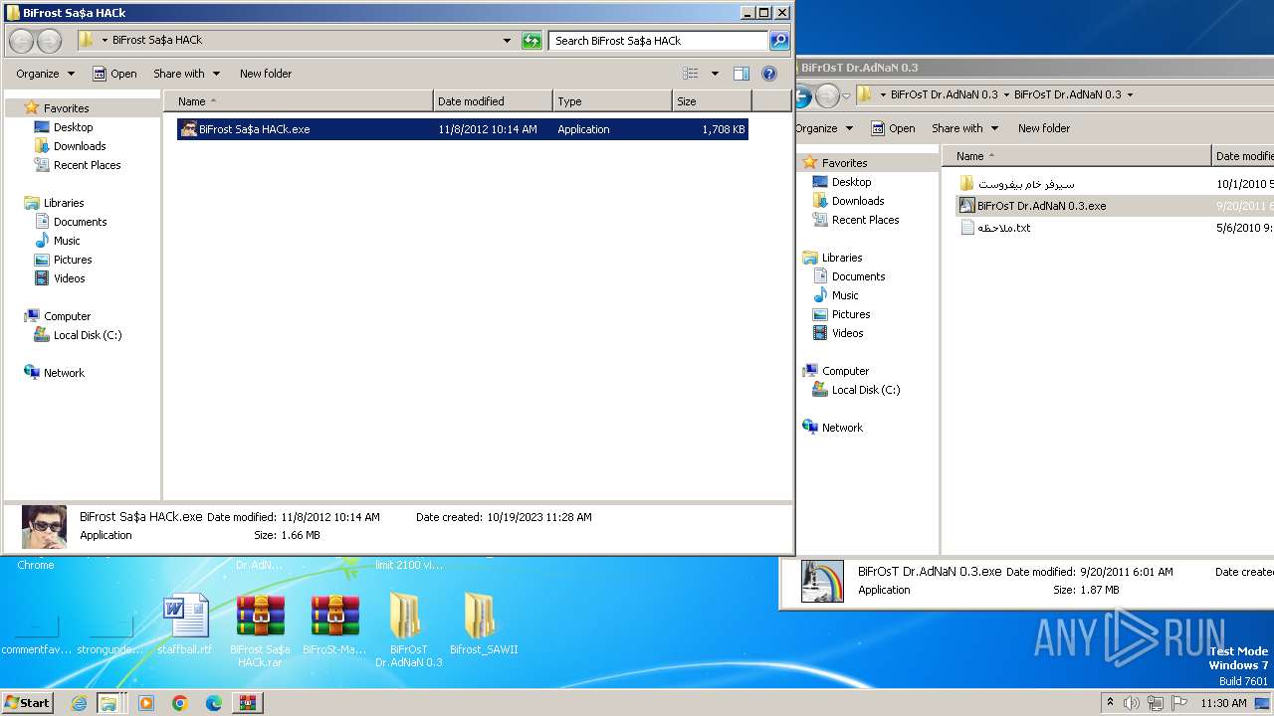The image size is (1274, 716).
Task: Select Local Disk (C:) in front window sidebar
Action: pos(88,335)
